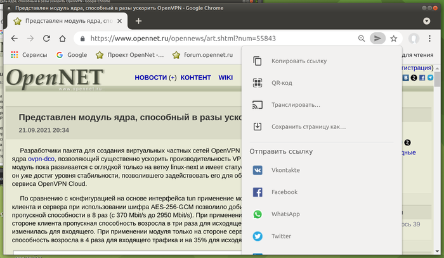Share link via Vkontakte
Viewport: 444px width, 258px height.
point(285,170)
